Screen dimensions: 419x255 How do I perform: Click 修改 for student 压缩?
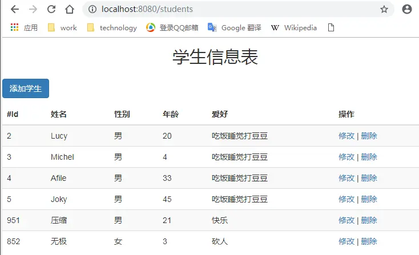[347, 220]
